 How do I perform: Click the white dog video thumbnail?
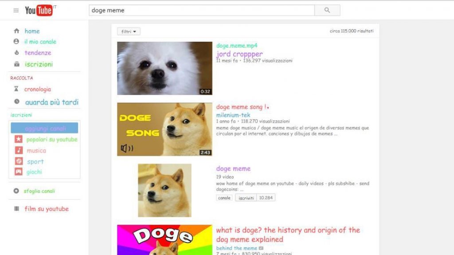click(x=164, y=68)
